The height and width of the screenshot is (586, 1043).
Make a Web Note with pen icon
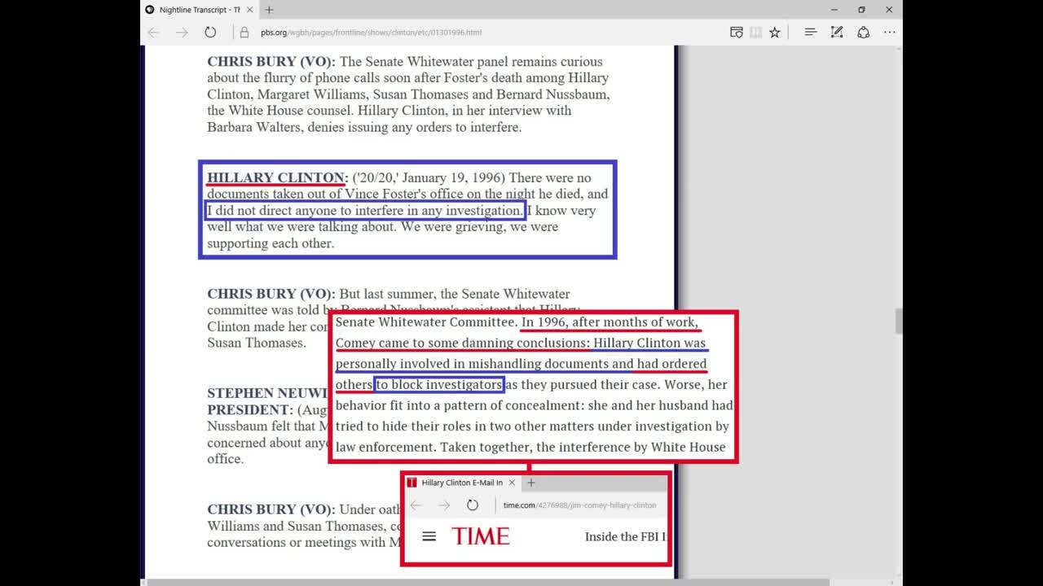(837, 33)
